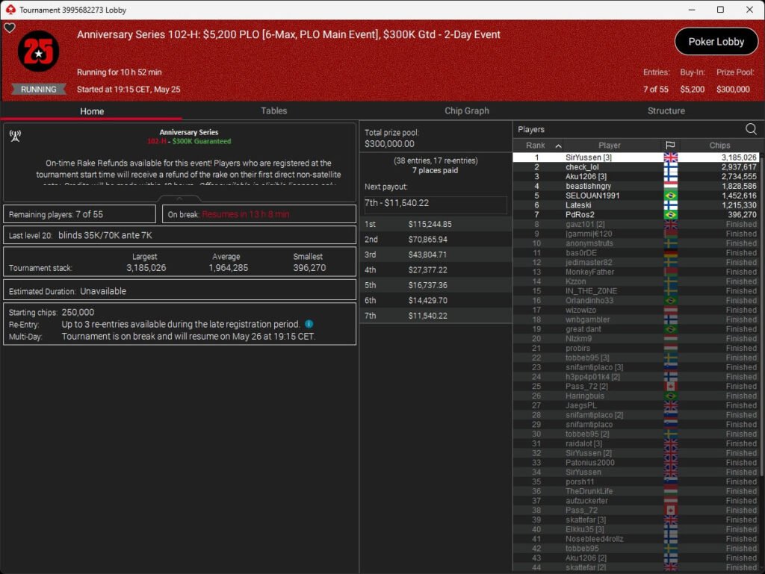Click SELOUAN1991's Brazil flag
765x574 pixels.
tap(670, 196)
